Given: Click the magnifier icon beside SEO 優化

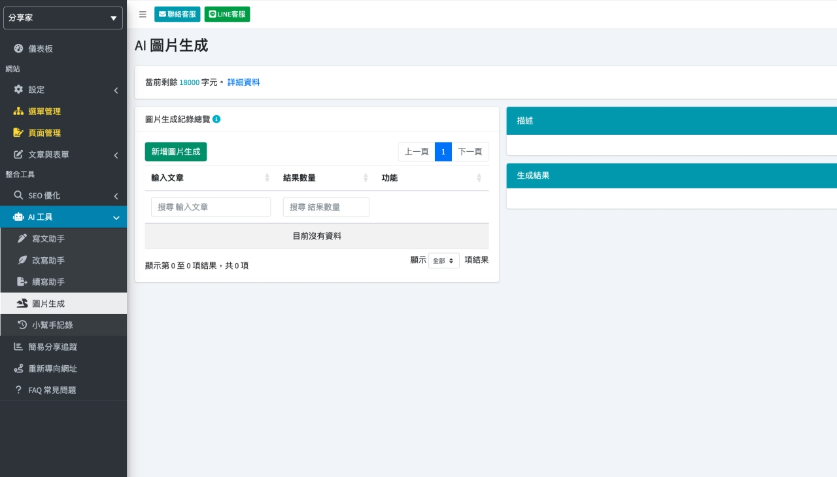Looking at the screenshot, I should tap(18, 195).
